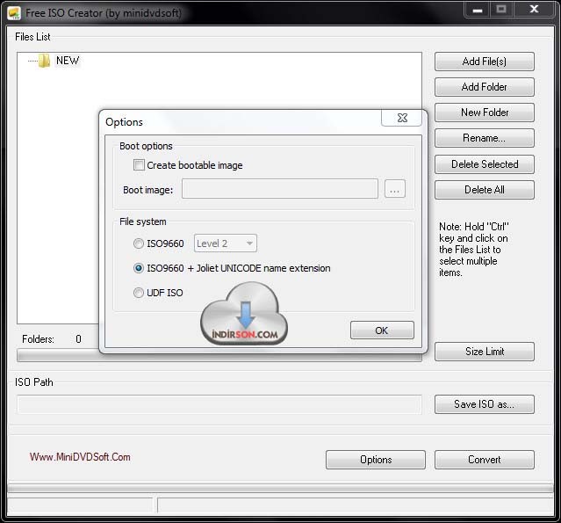
Task: Open the Level 2 dropdown
Action: coord(226,243)
